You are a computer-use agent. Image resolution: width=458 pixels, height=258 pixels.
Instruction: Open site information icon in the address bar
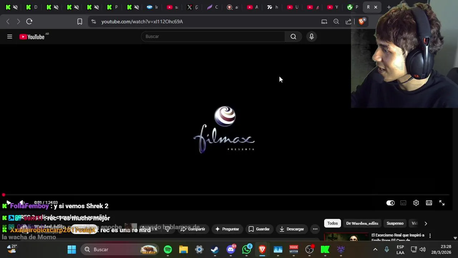(x=94, y=21)
